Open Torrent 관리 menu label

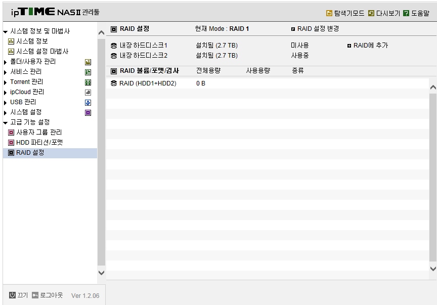click(26, 81)
